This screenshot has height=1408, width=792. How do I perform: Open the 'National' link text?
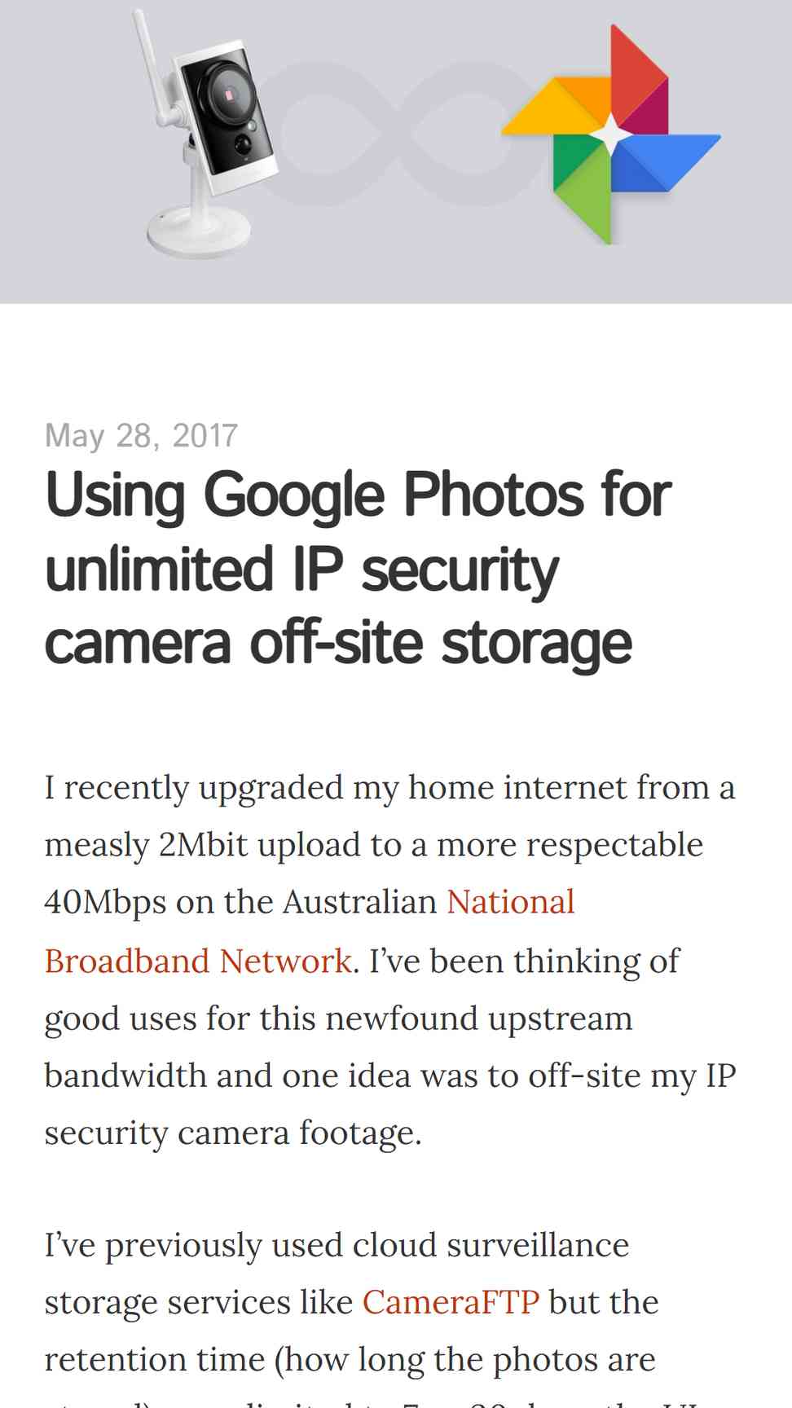(x=511, y=902)
